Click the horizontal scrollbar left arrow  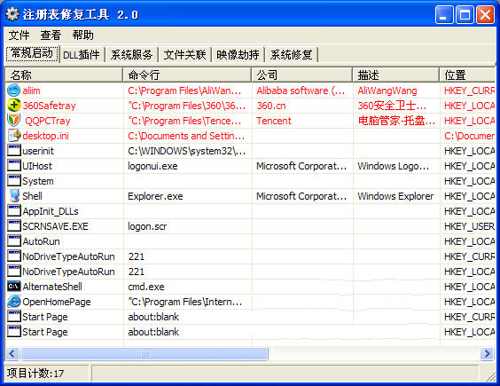pyautogui.click(x=12, y=353)
